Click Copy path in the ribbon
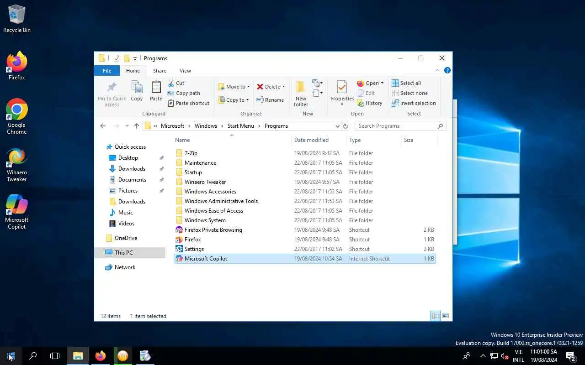The width and height of the screenshot is (585, 365). [184, 93]
